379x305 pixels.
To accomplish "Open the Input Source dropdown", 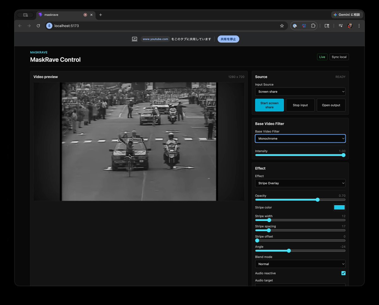I will (x=300, y=91).
